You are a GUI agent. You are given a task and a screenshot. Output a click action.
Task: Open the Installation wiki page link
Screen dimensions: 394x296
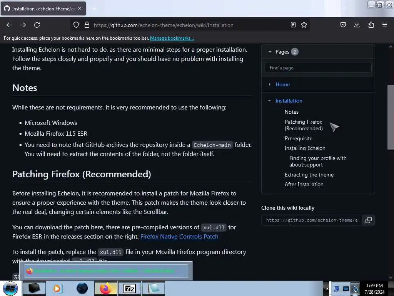pos(289,101)
